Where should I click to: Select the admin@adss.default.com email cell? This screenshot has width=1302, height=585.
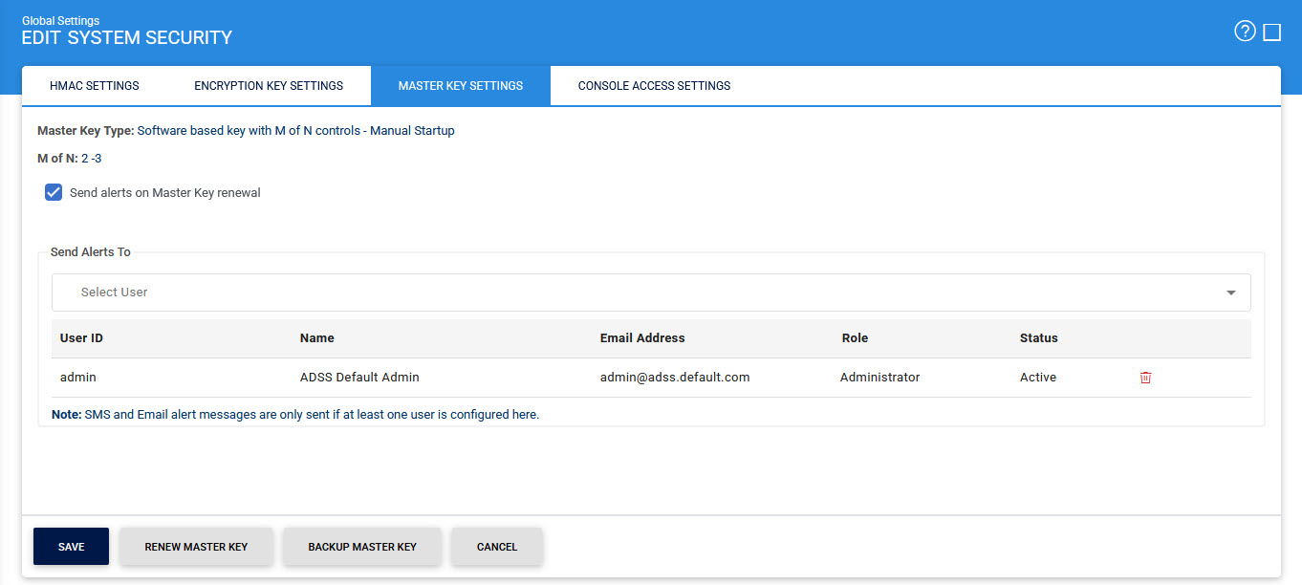pyautogui.click(x=675, y=378)
